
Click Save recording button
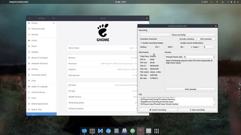(197, 110)
